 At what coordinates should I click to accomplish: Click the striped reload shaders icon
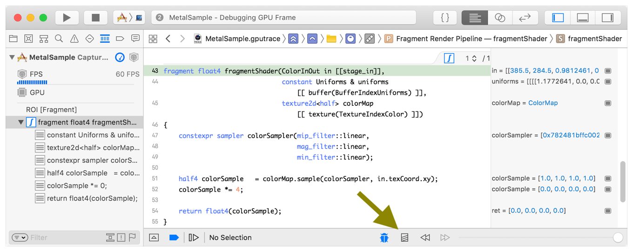click(404, 238)
